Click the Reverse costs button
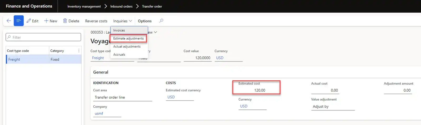The width and height of the screenshot is (421, 125). 96,21
